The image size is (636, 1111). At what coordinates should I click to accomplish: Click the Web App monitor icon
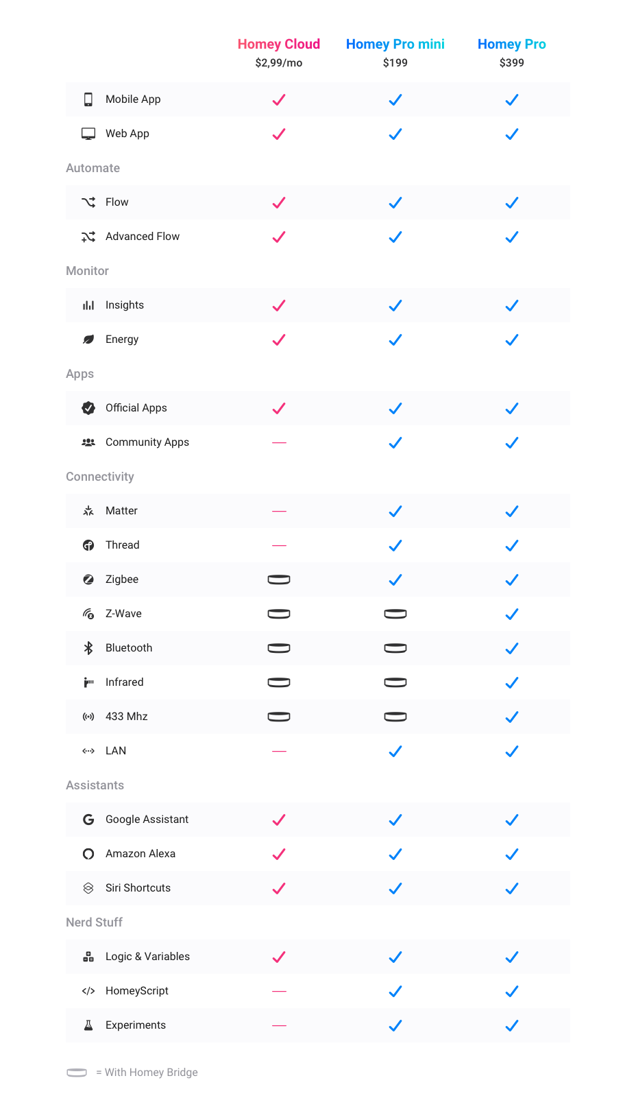pos(88,134)
